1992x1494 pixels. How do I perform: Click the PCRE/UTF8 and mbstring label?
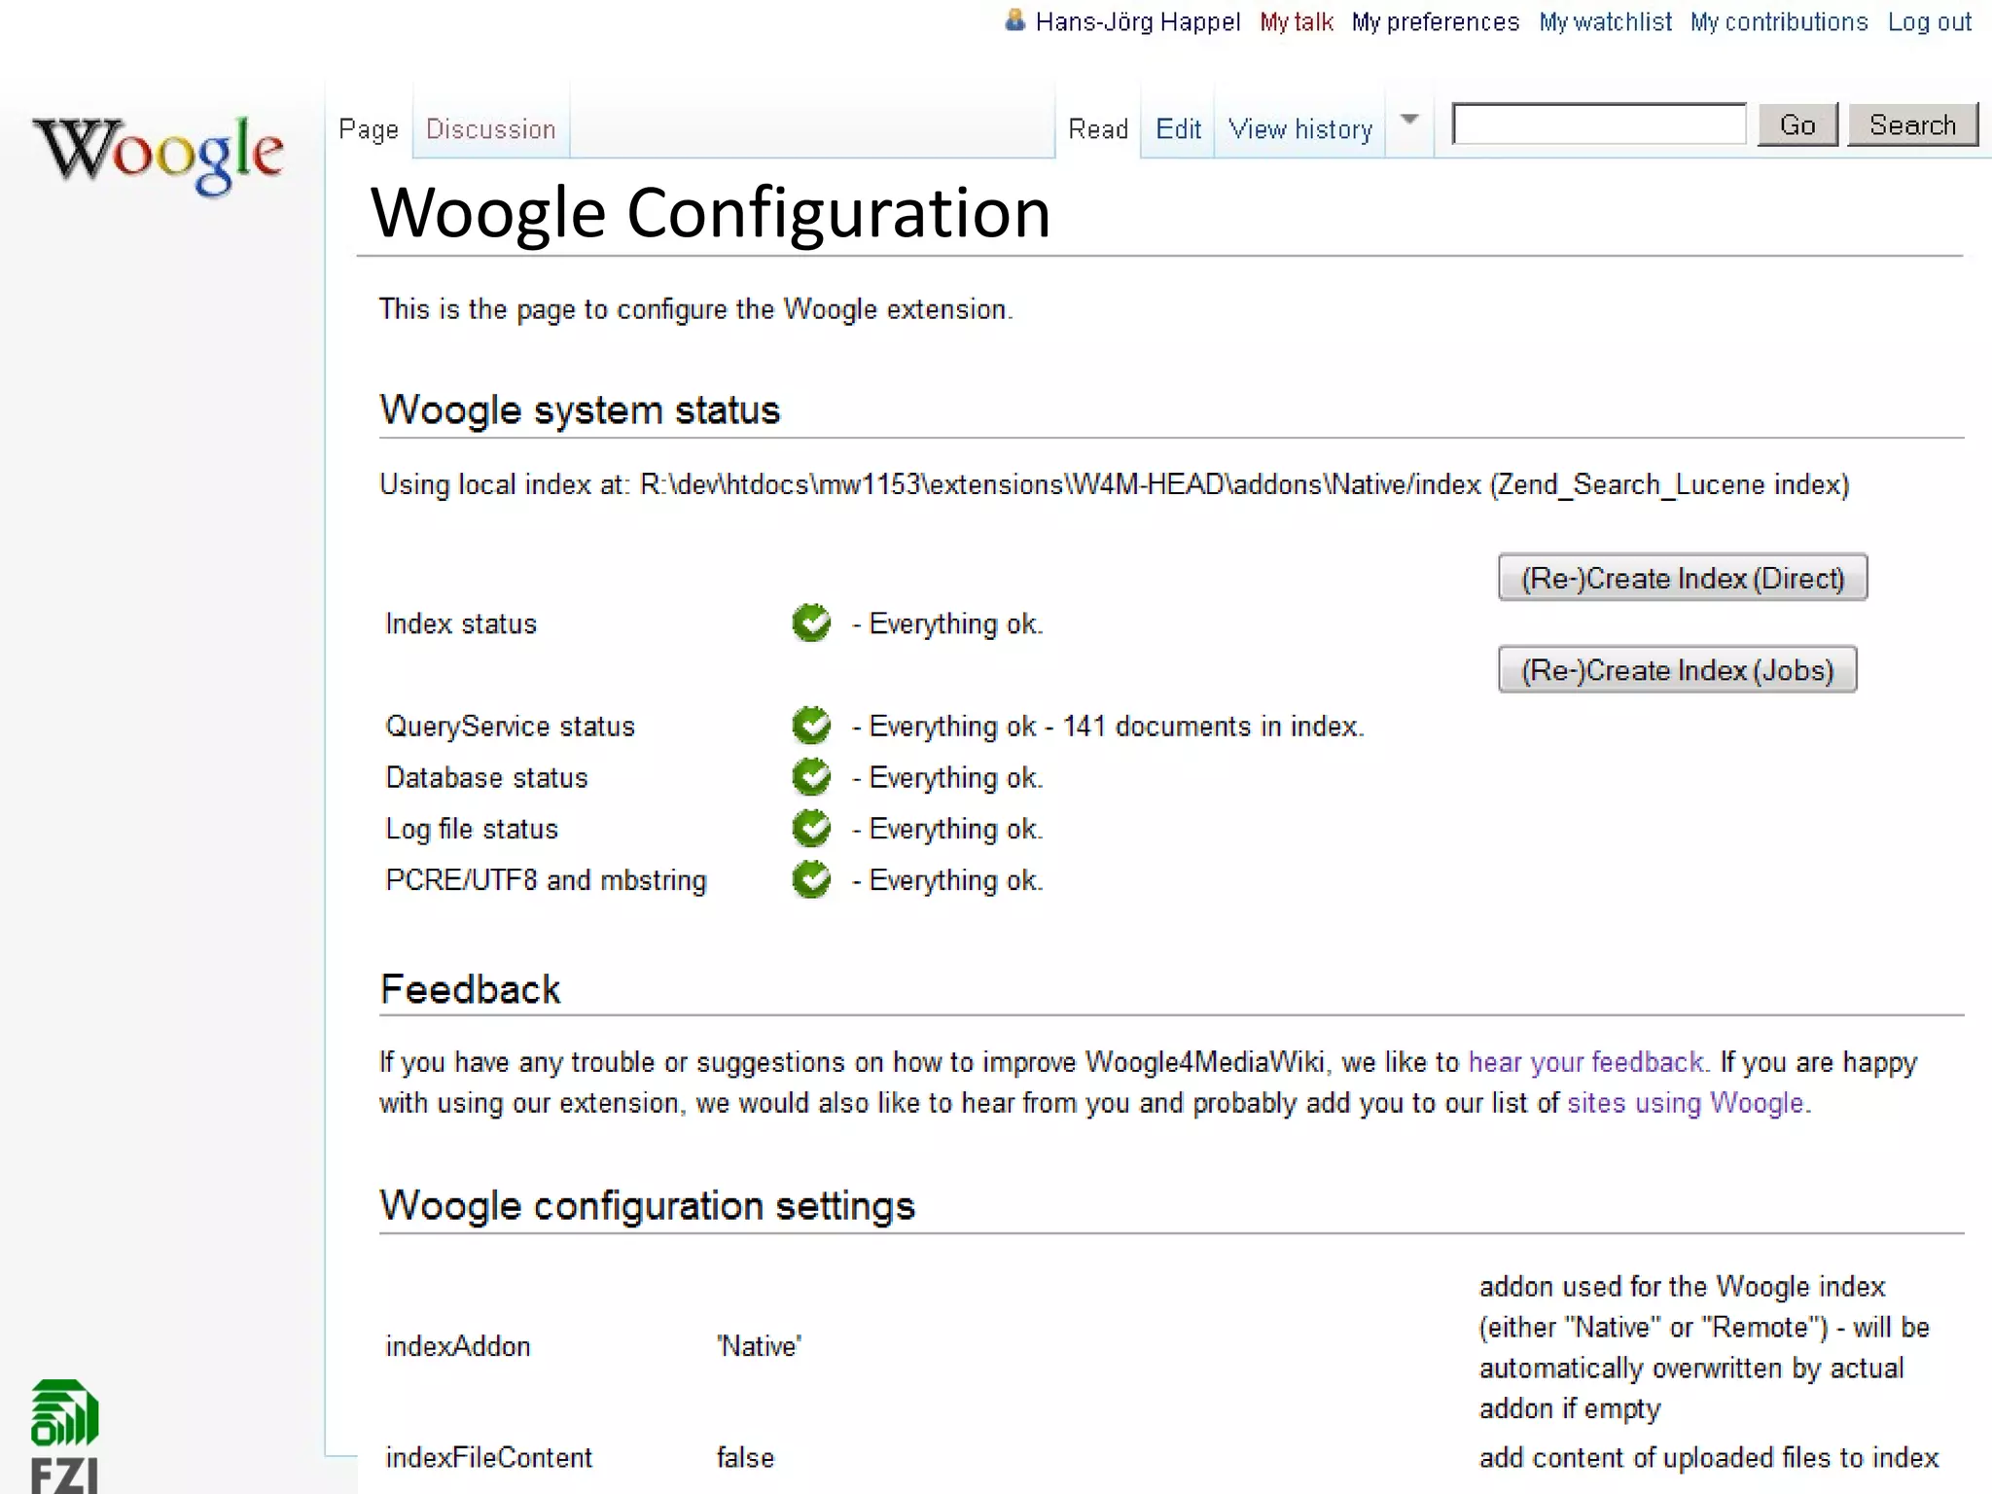546,880
